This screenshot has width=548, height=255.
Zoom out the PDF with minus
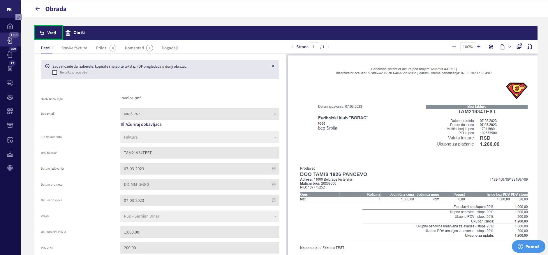tap(454, 47)
